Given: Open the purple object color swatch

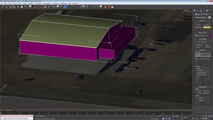Looking at the screenshot, I should (210, 36).
